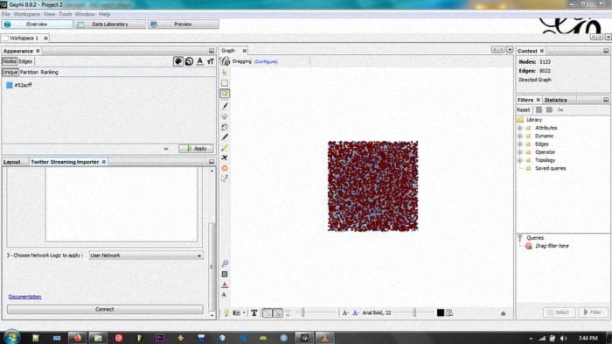Select the Brush neighbors tool
Viewport: 612px width, 344px height.
(x=225, y=127)
